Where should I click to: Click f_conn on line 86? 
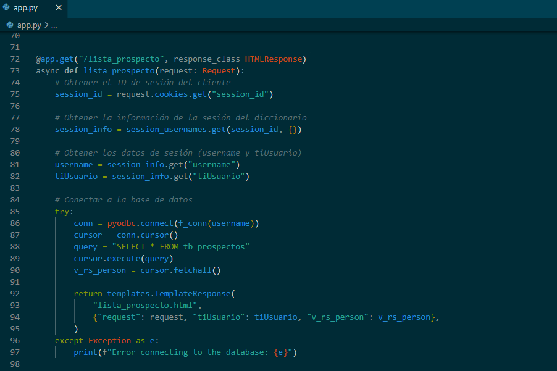pyautogui.click(x=193, y=223)
